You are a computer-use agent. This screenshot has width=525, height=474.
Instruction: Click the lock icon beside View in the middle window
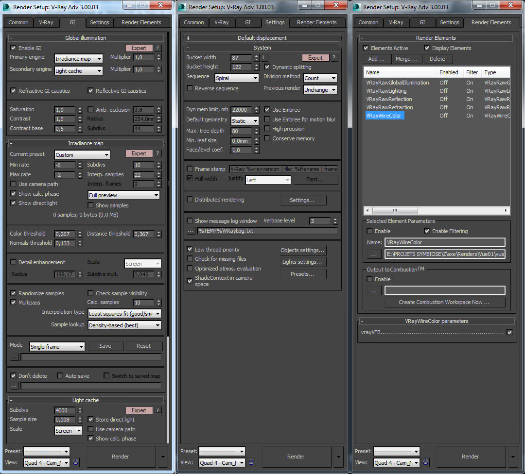point(251,462)
